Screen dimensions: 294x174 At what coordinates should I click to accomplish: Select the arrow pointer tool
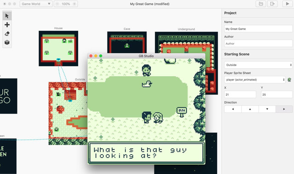pyautogui.click(x=7, y=16)
